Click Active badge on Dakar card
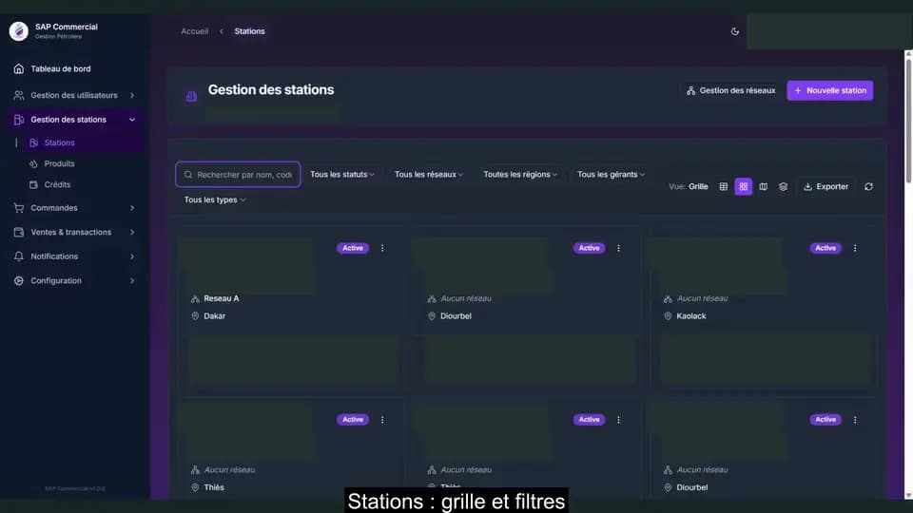Image resolution: width=913 pixels, height=513 pixels. (352, 248)
